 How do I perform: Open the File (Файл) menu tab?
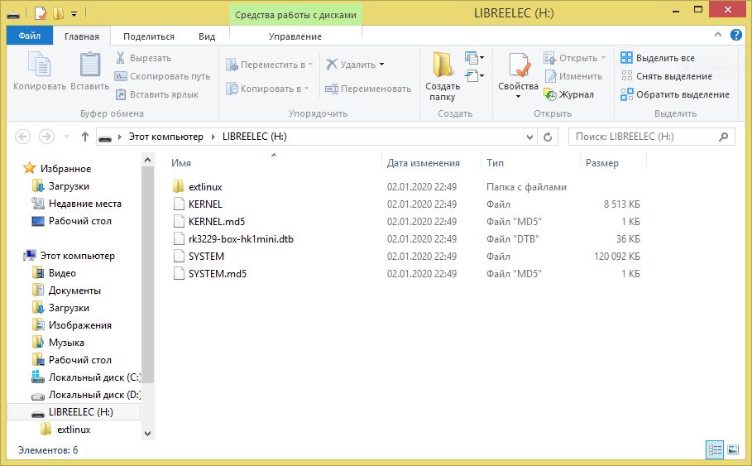point(29,36)
